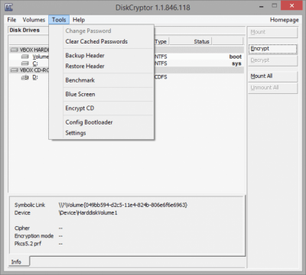Choose Clear Cached Passwords
This screenshot has height=275, width=306.
tap(96, 41)
